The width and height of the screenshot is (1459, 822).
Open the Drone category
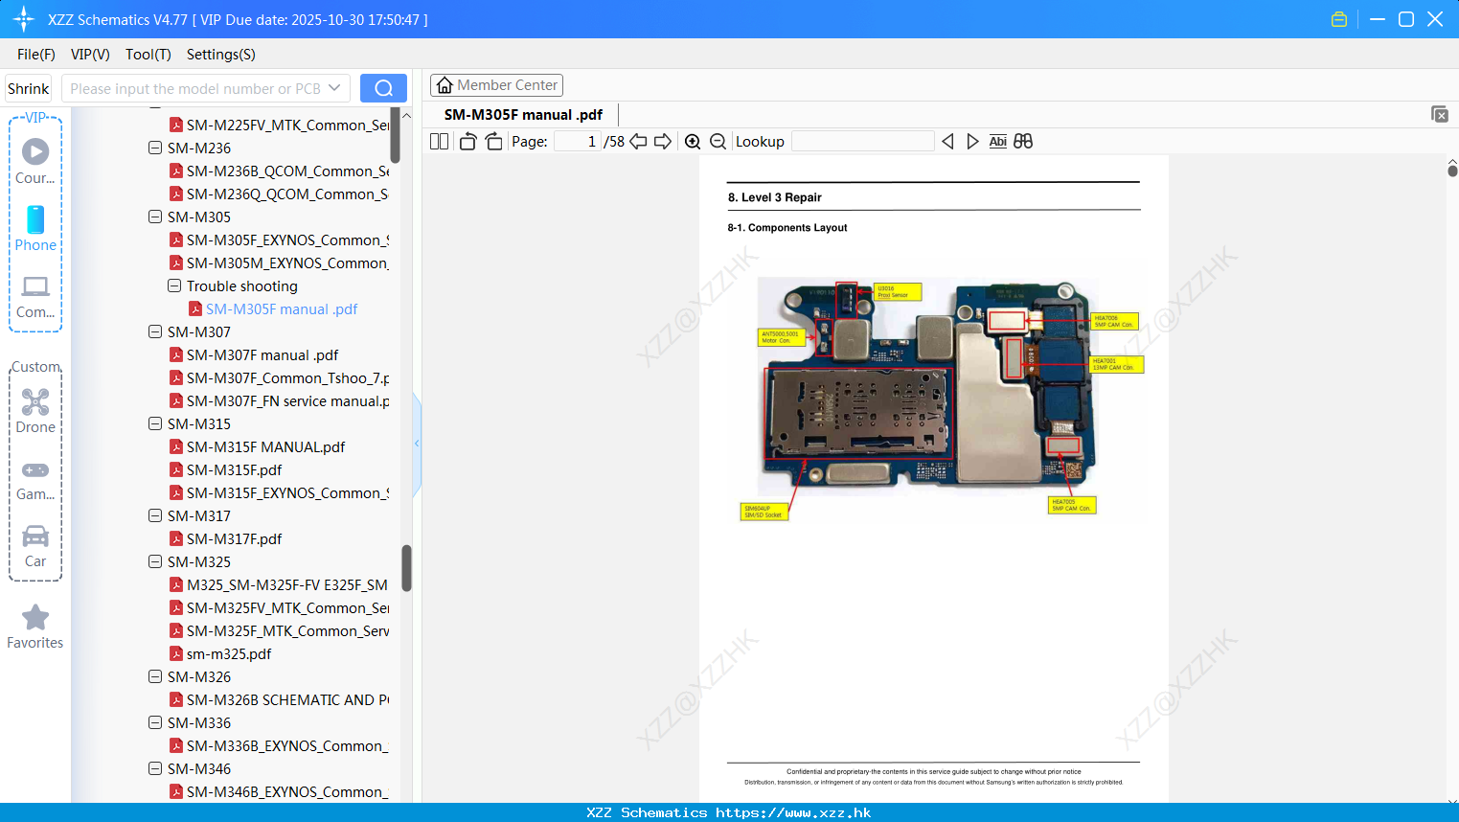click(x=35, y=411)
